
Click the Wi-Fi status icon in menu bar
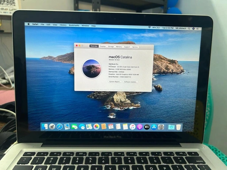point(149,27)
